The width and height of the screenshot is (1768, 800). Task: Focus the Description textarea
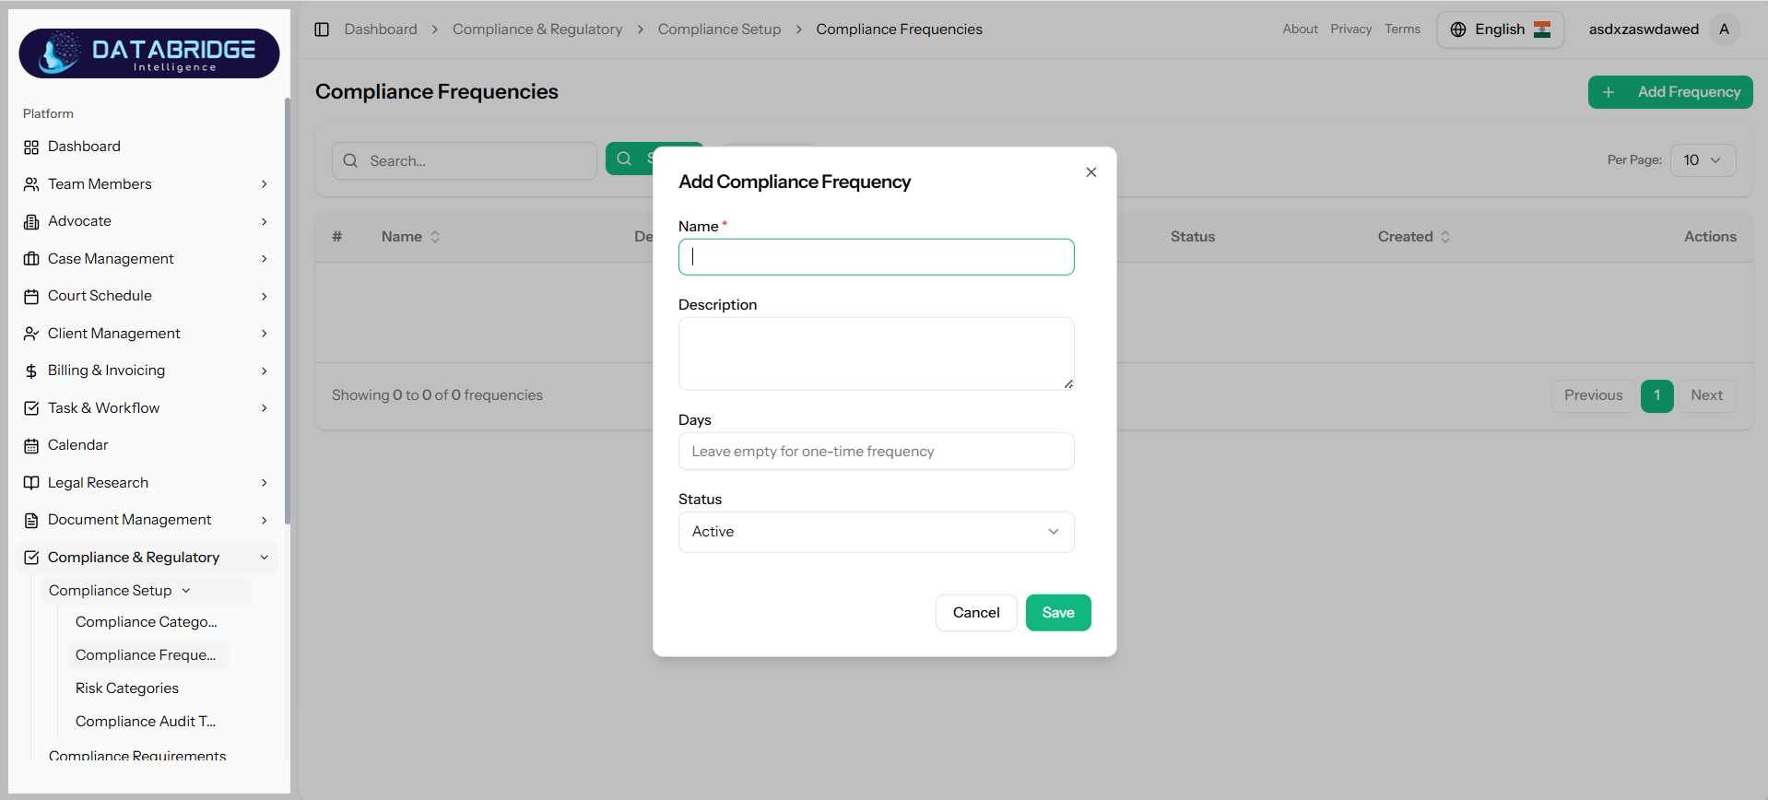[876, 354]
